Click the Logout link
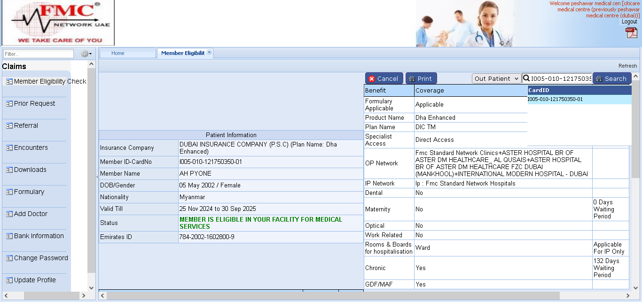 point(629,22)
